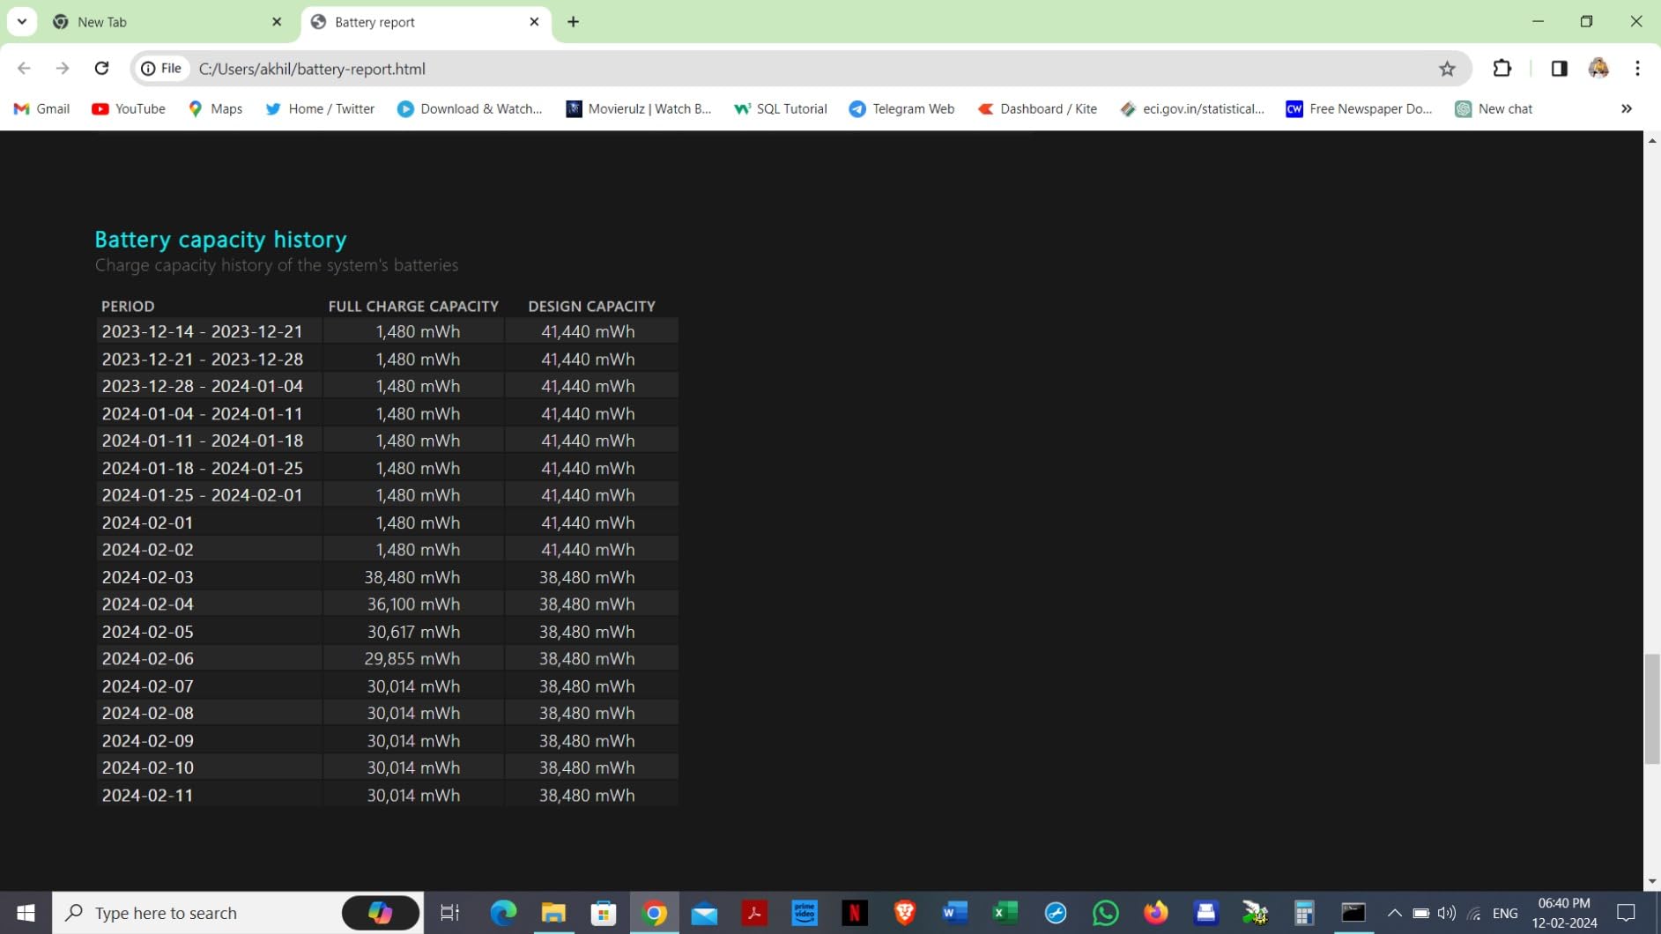Open Adobe Acrobat from taskbar
Viewport: 1661px width, 934px height.
click(754, 913)
